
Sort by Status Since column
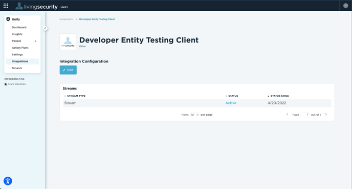point(278,96)
